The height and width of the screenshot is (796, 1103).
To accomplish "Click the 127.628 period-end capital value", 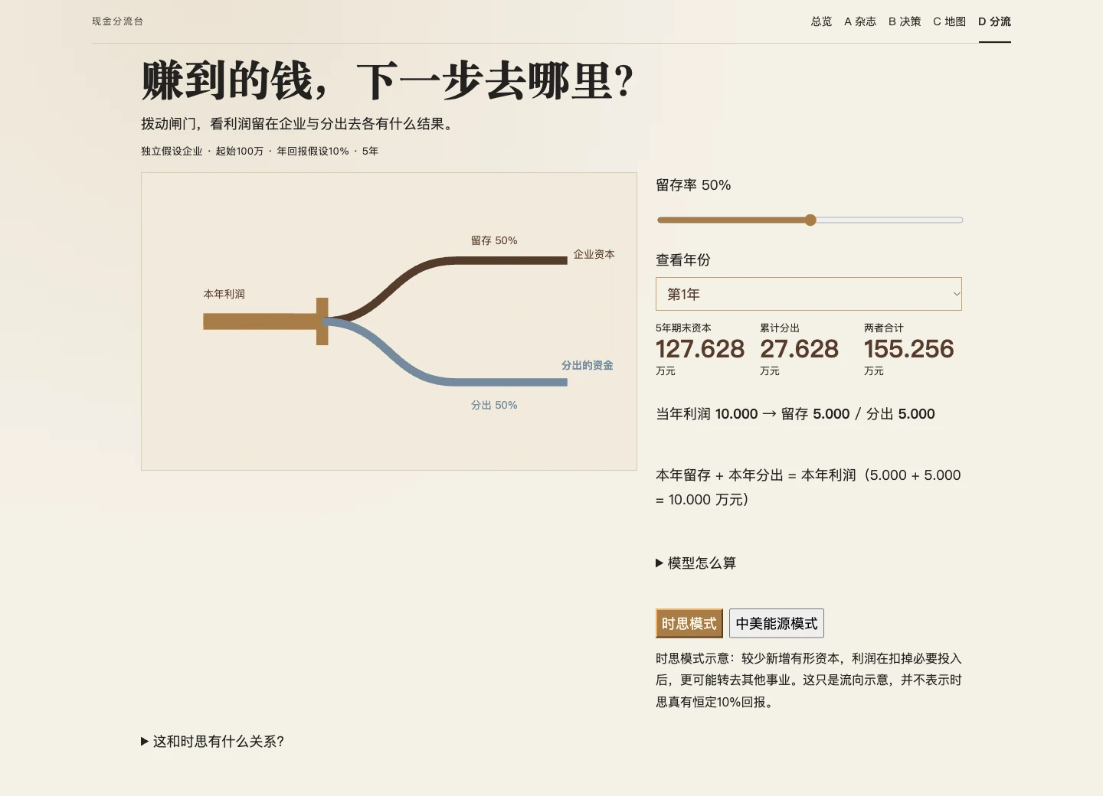I will click(x=700, y=349).
